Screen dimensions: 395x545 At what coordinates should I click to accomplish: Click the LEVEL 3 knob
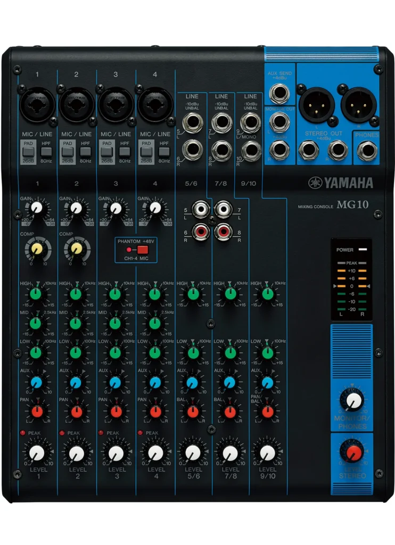(116, 453)
